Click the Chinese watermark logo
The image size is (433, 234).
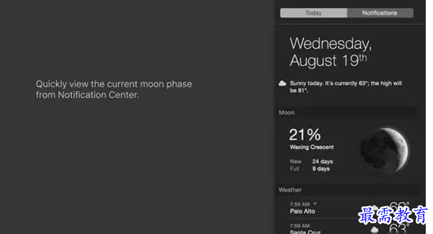tap(393, 215)
